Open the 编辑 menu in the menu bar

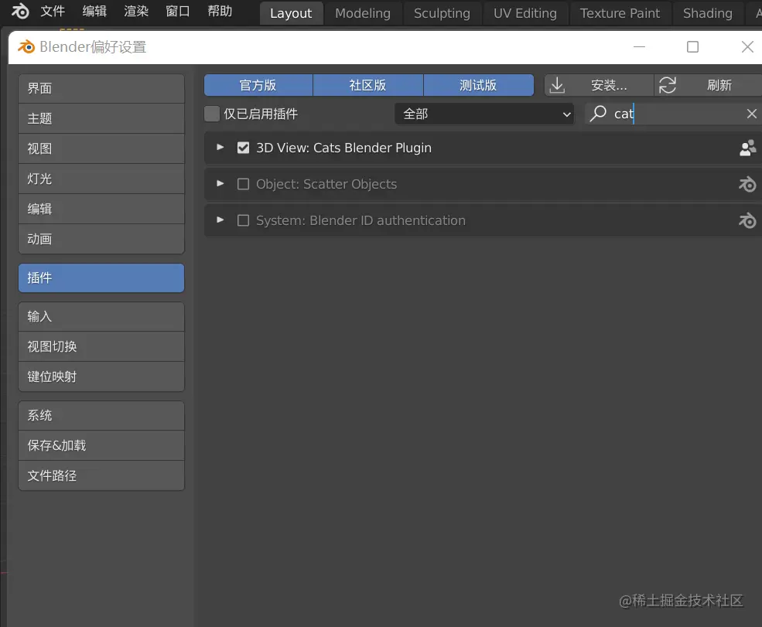[x=94, y=11]
